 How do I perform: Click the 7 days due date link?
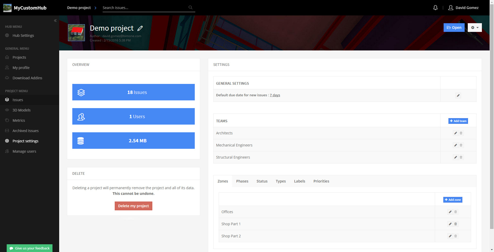(x=275, y=95)
